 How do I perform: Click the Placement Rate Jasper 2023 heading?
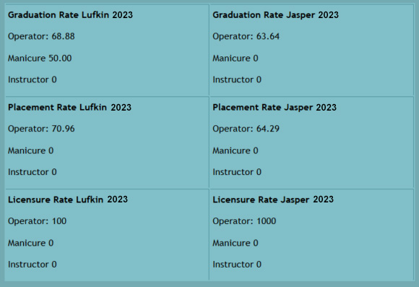click(275, 108)
